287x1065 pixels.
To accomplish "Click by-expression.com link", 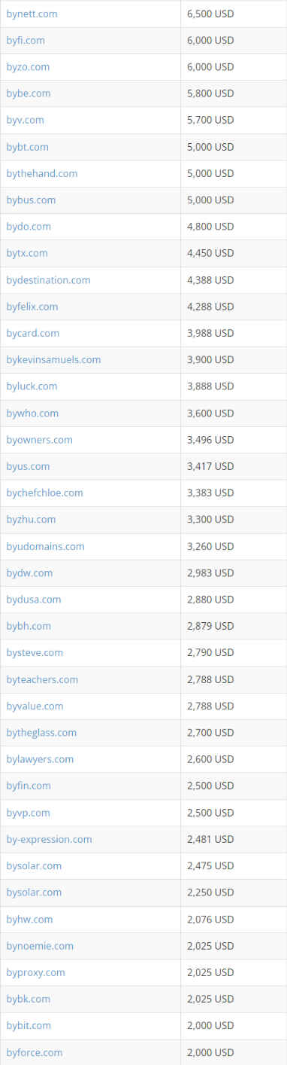I will [49, 839].
